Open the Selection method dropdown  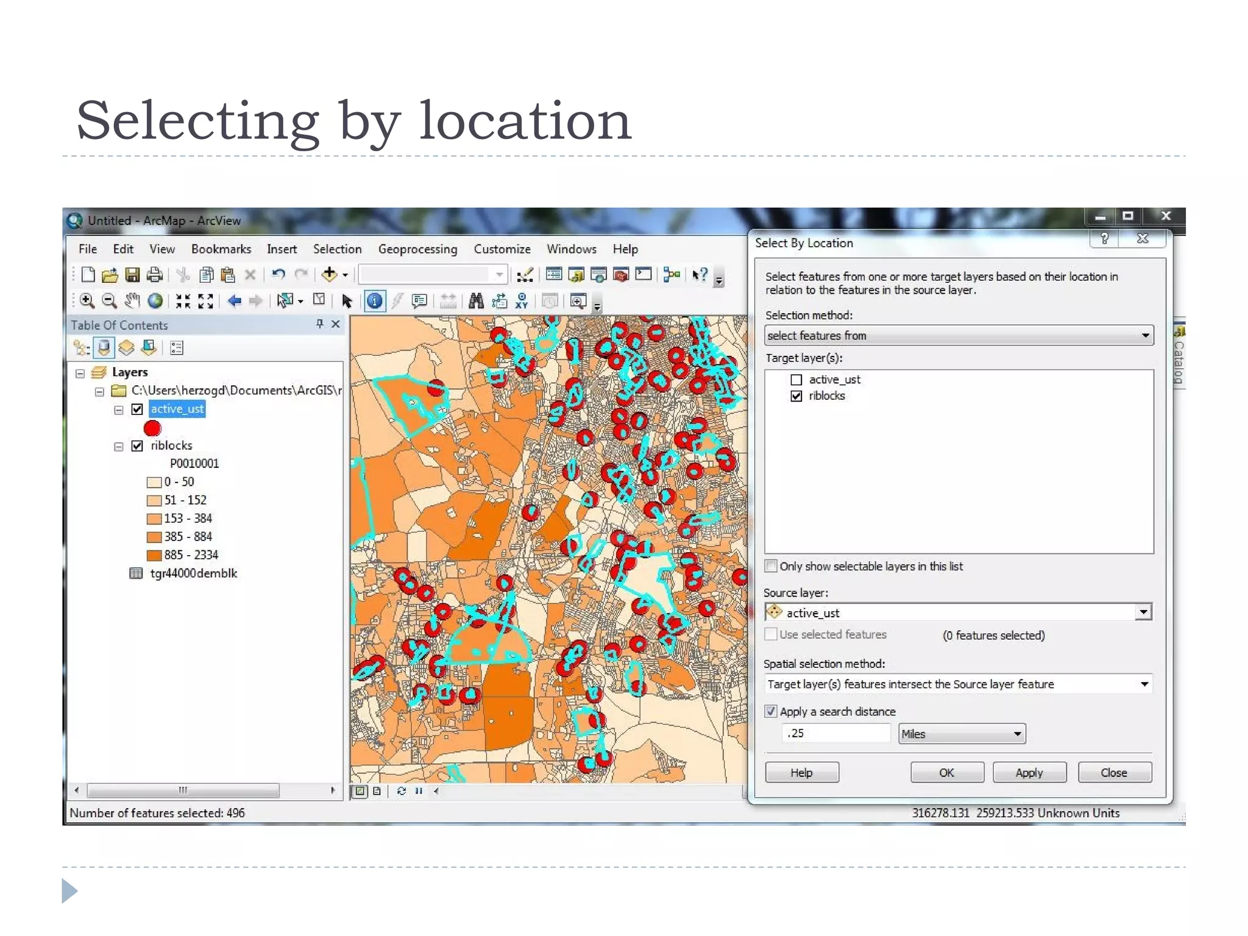coord(959,335)
